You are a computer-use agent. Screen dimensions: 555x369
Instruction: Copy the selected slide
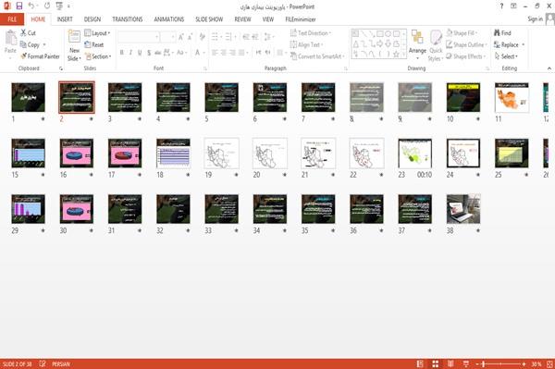coord(30,44)
